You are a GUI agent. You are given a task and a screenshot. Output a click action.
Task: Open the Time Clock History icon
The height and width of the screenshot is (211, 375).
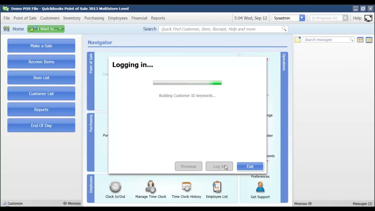click(186, 187)
